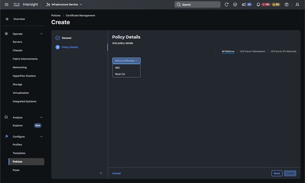This screenshot has width=305, height=183.
Task: Click the refresh icon in header
Action: click(226, 5)
